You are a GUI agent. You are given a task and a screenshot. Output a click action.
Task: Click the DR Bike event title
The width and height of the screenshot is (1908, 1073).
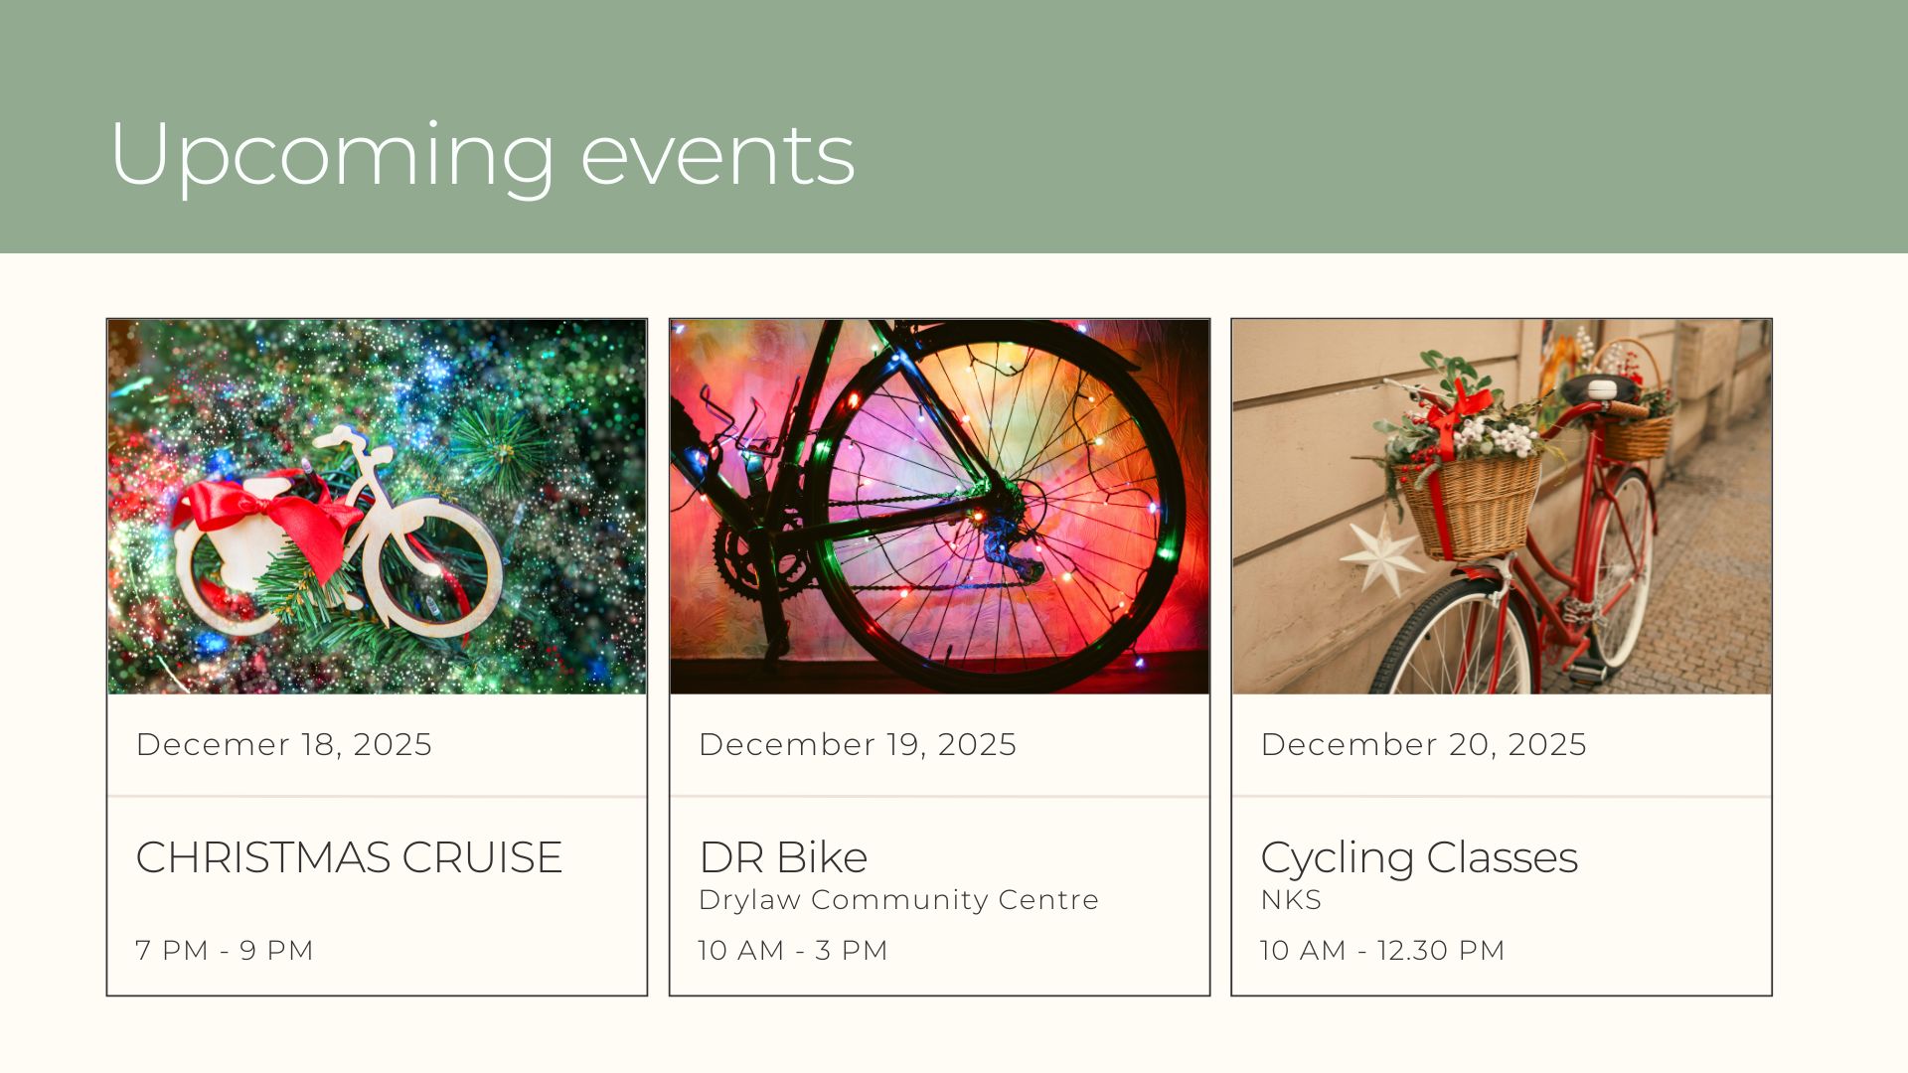tap(783, 857)
